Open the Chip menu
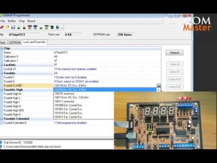Image resolution: width=217 pixels, height=163 pixels. tap(22, 21)
